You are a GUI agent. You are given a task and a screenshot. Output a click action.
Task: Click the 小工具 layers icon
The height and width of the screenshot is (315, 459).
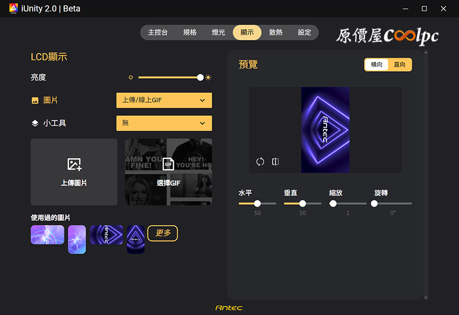coord(35,123)
